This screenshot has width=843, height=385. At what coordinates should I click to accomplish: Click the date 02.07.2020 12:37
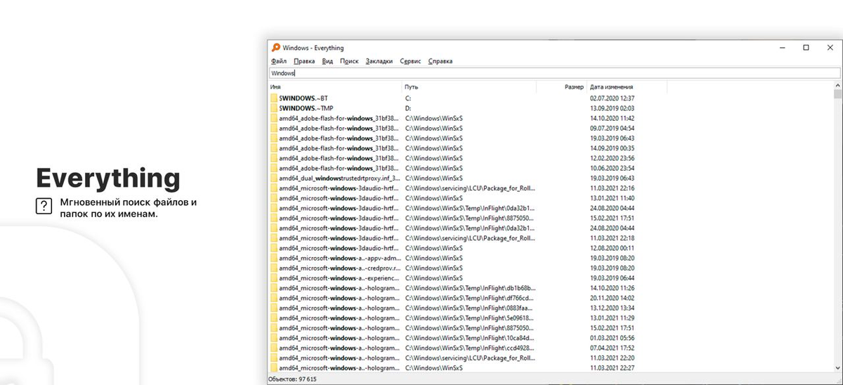[x=612, y=98]
